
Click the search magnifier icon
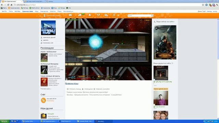point(152,16)
